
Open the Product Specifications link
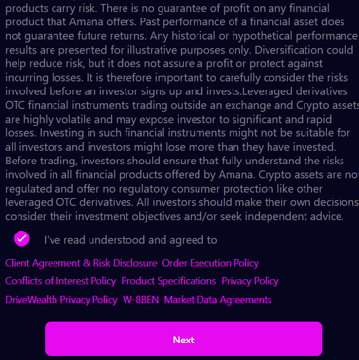click(x=168, y=281)
